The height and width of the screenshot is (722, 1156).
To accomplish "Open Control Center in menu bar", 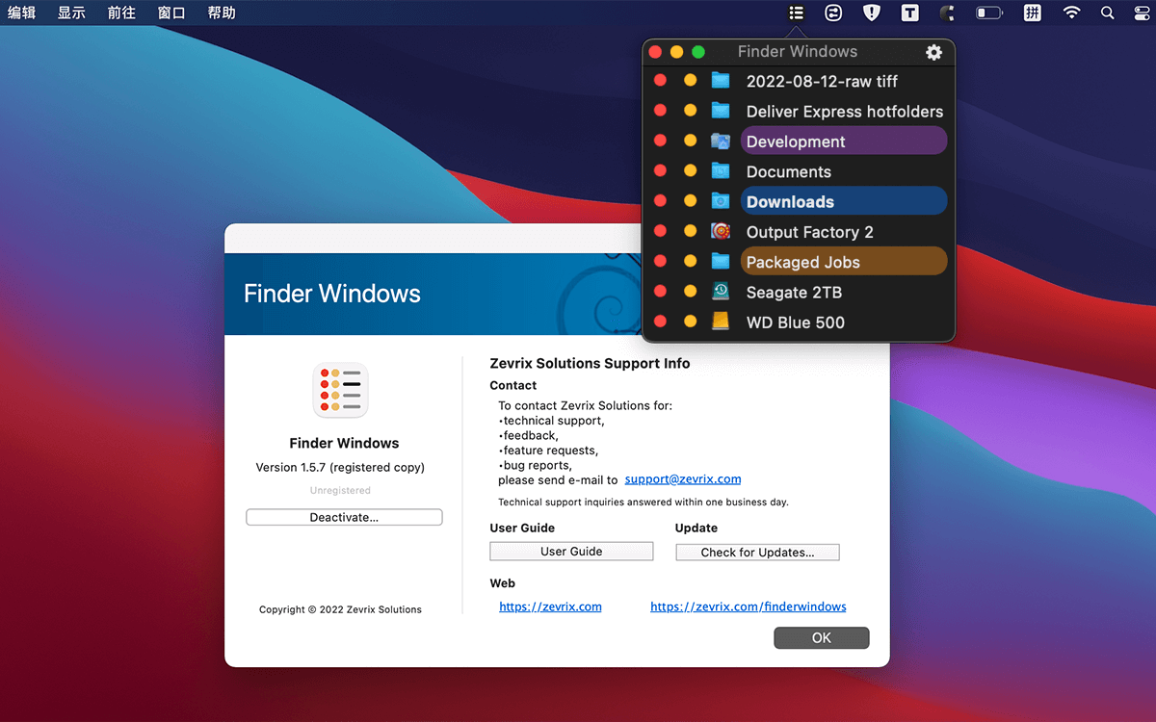I will click(1141, 13).
